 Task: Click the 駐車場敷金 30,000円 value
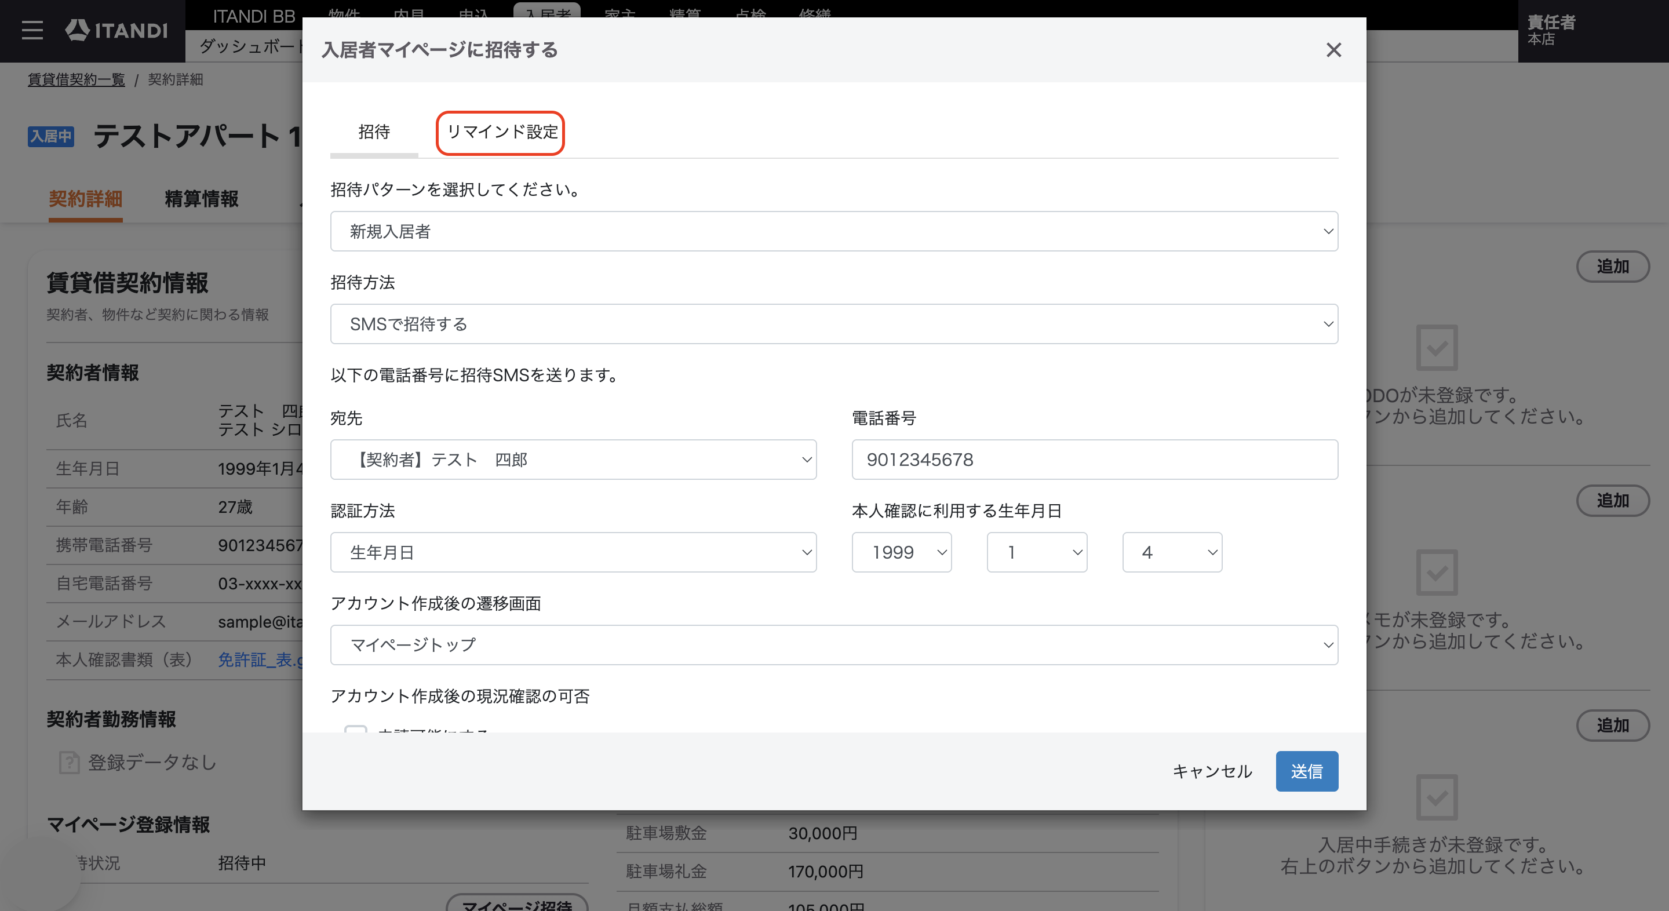(823, 833)
